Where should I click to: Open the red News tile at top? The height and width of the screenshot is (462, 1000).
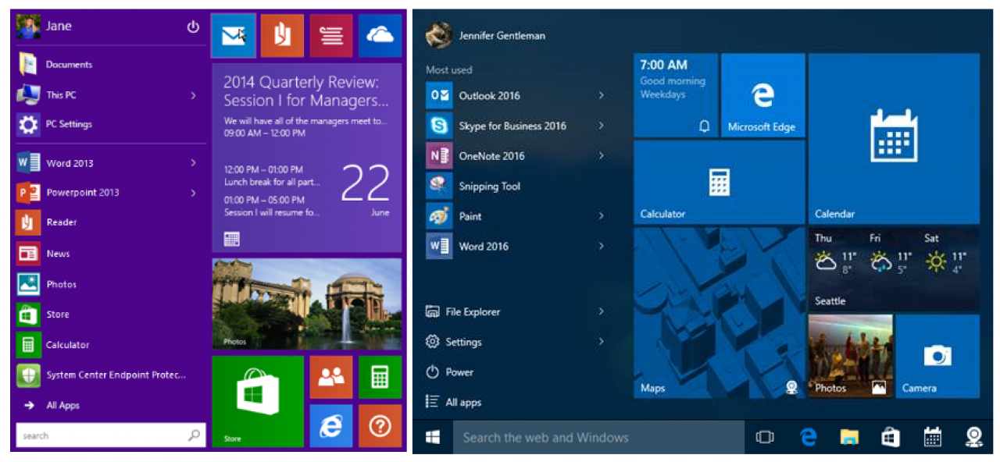coord(331,35)
